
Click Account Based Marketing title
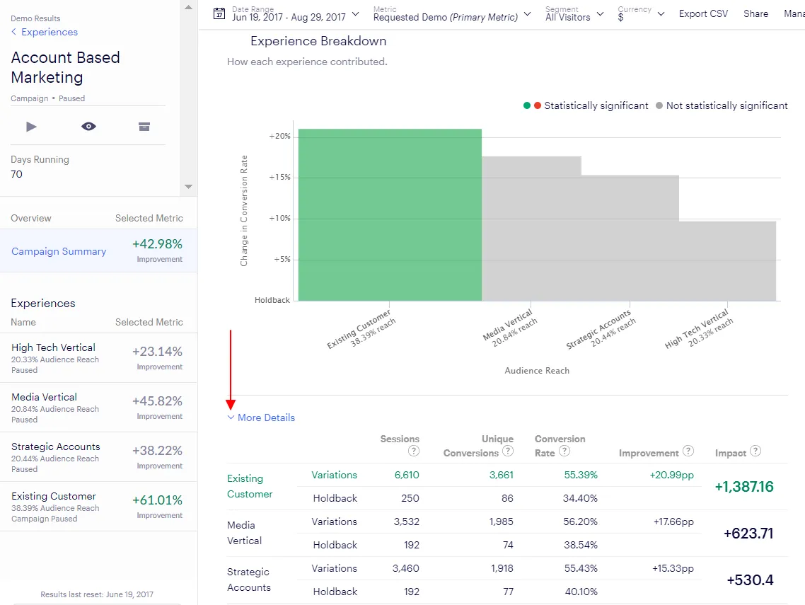coord(65,67)
